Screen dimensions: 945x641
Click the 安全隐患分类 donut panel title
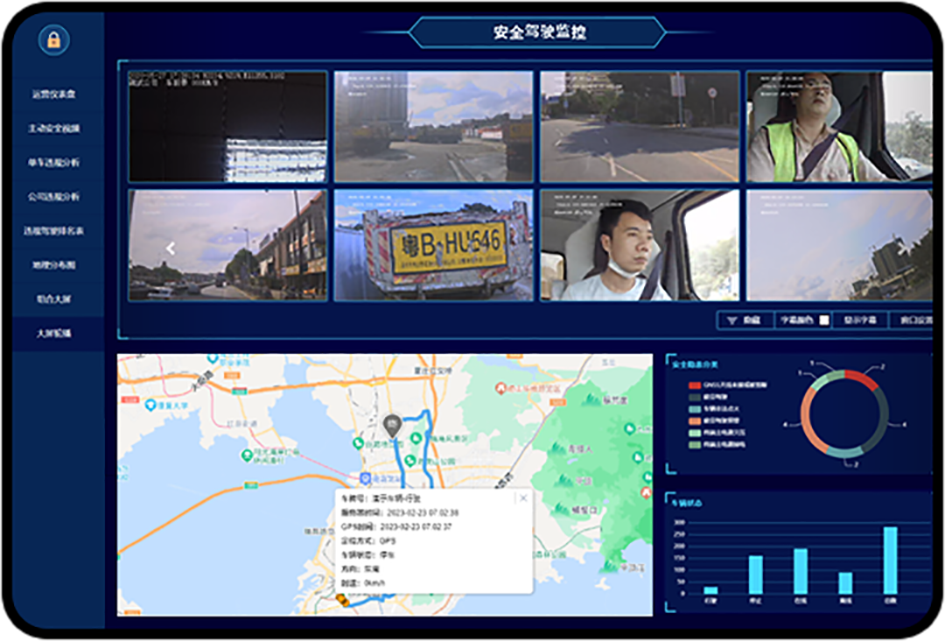695,364
